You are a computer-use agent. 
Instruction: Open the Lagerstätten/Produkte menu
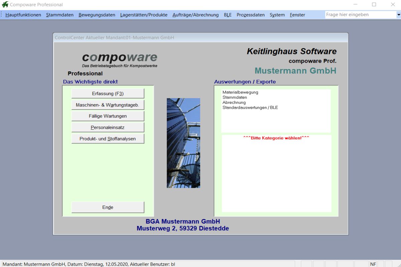click(144, 15)
